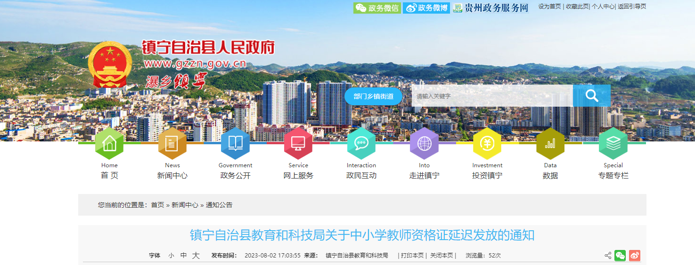The image size is (695, 265).
Task: Open the Data bar chart icon
Action: pos(550,143)
